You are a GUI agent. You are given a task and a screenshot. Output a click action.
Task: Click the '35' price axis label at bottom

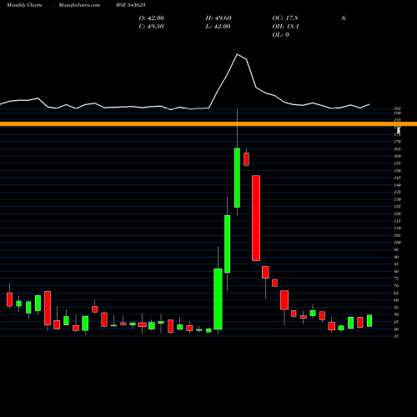(x=396, y=336)
